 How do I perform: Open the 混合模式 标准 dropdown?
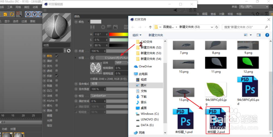109,84
